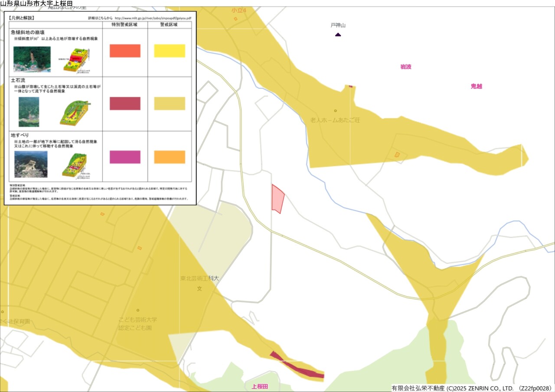Image resolution: width=555 pixels, height=392 pixels.
Task: Select the 上桜田 label at map bottom
Action: [x=260, y=386]
